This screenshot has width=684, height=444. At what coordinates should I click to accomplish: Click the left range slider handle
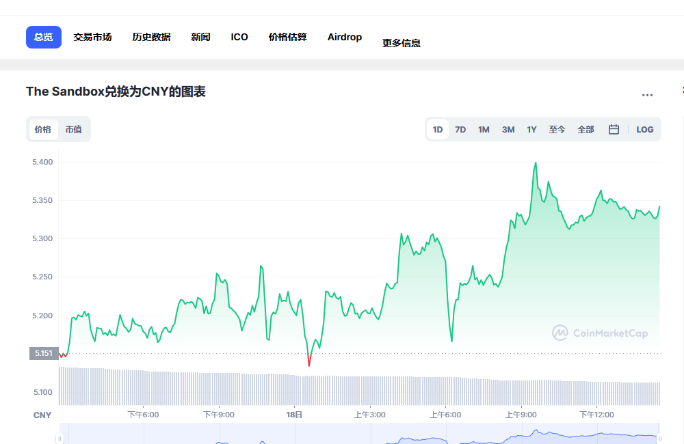(60, 438)
